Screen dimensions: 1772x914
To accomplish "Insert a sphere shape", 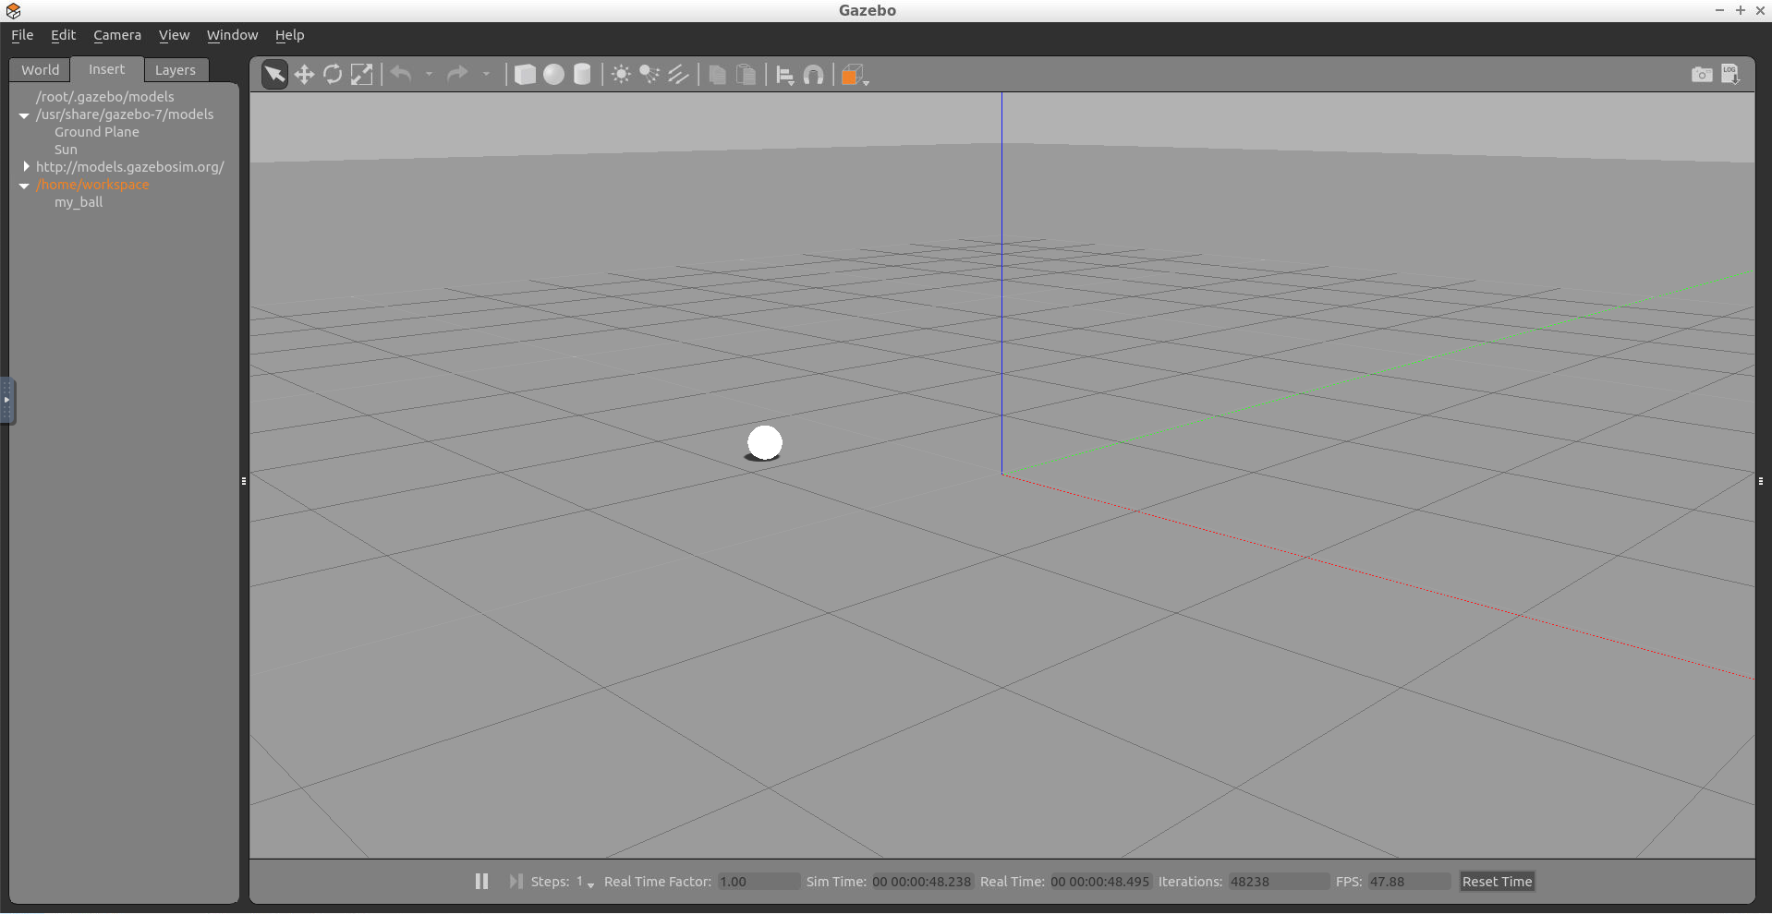I will [553, 75].
